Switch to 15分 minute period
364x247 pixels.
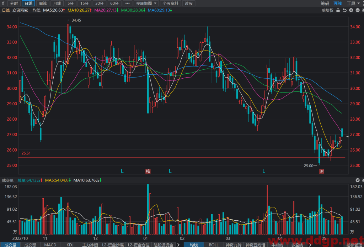(85, 3)
